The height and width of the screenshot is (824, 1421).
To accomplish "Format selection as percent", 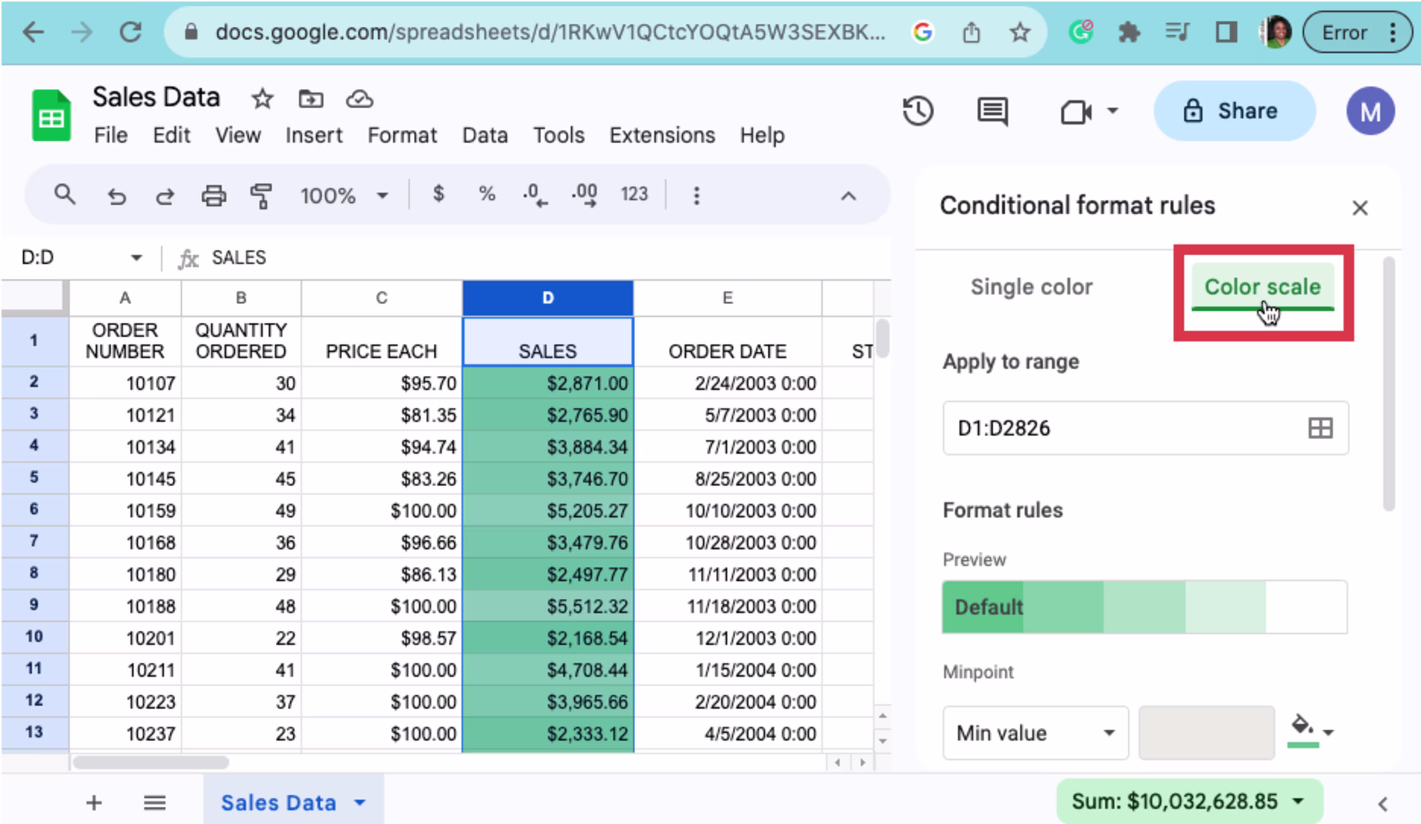I will [x=486, y=195].
